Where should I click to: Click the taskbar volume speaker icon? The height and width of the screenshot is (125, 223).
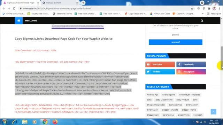(x=205, y=122)
